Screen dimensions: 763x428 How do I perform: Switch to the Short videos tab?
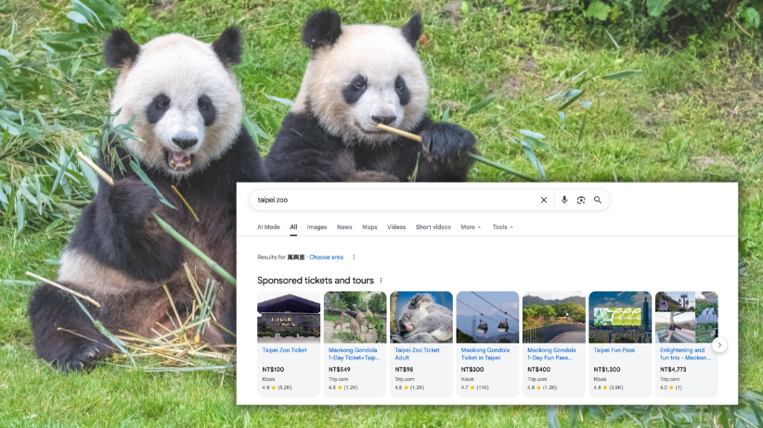pyautogui.click(x=433, y=227)
